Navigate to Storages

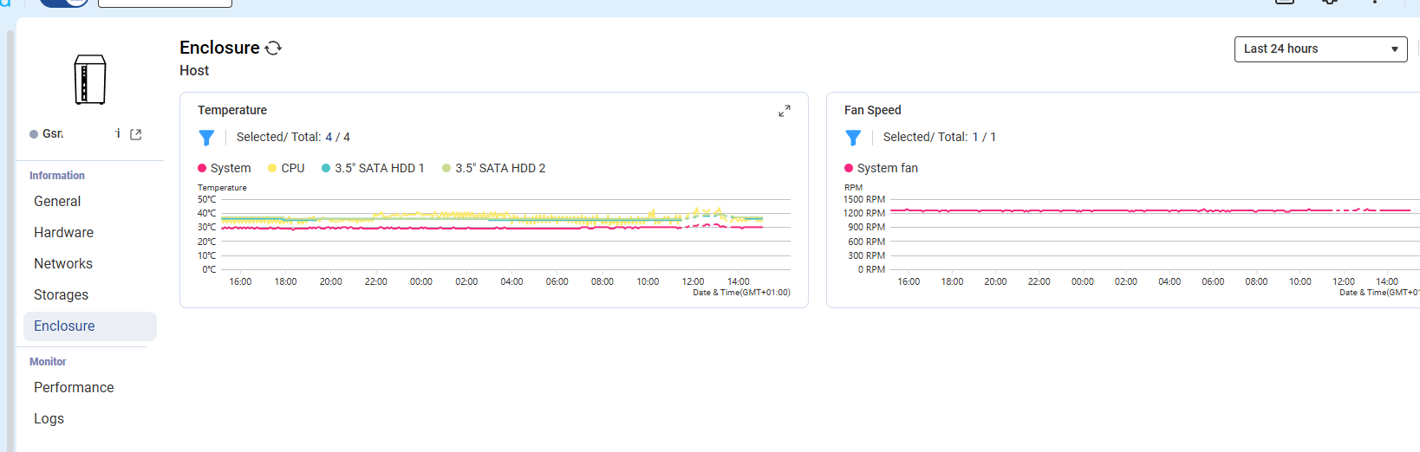(61, 294)
